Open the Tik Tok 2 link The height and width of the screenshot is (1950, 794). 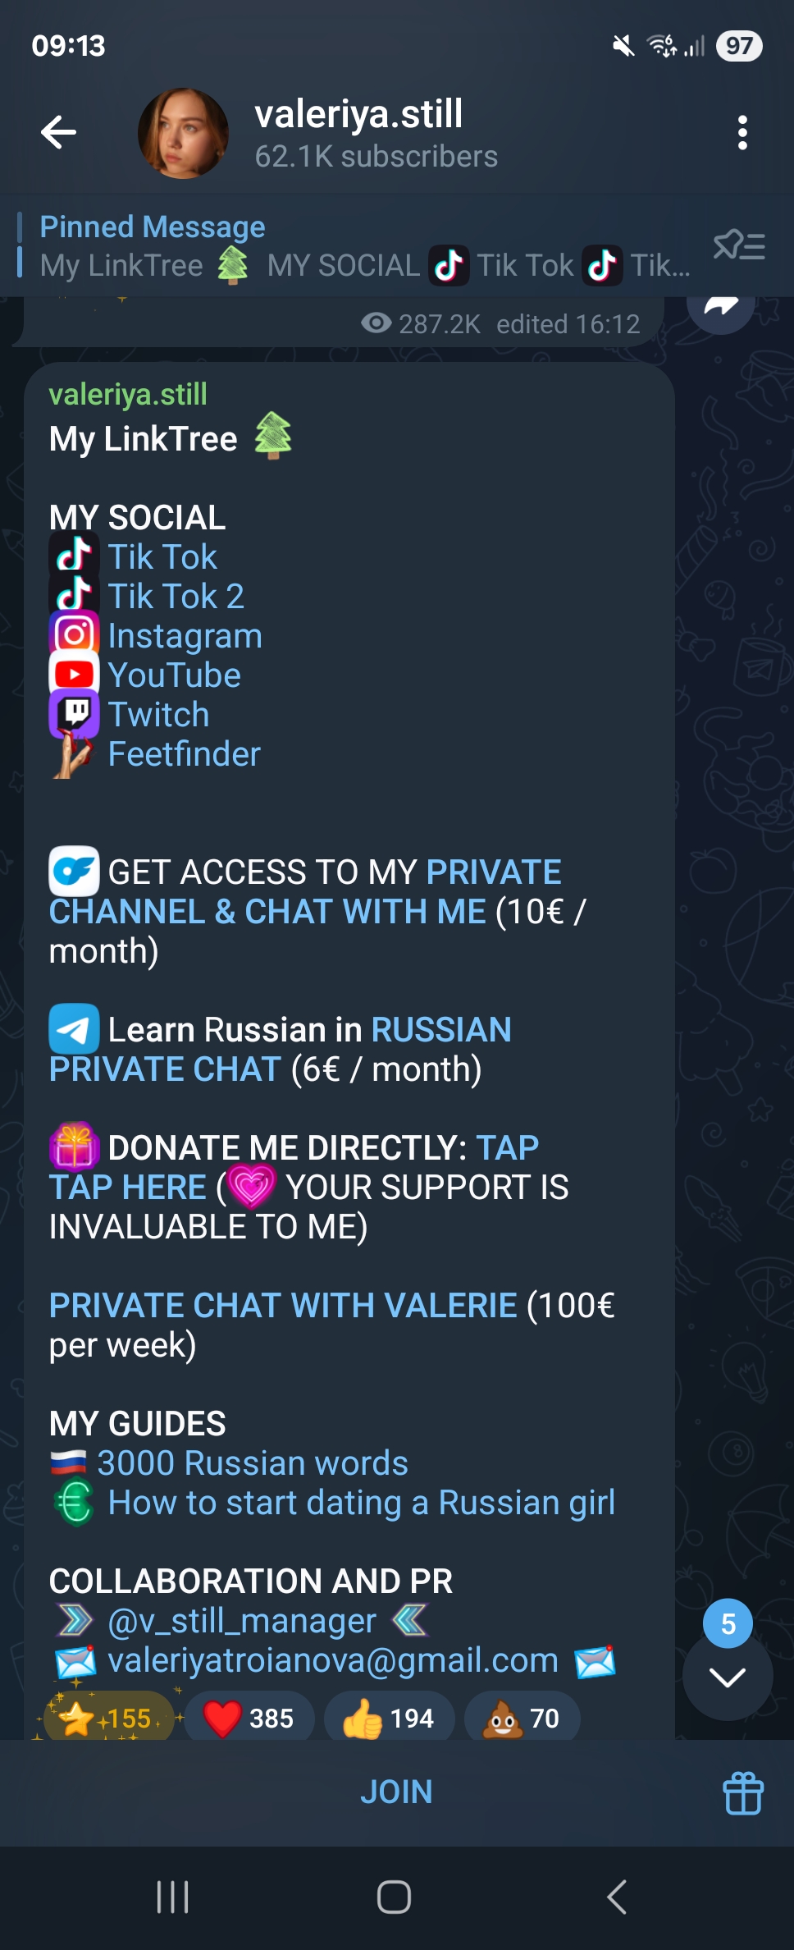pyautogui.click(x=176, y=597)
